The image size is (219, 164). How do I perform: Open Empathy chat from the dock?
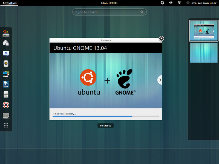pos(6,53)
